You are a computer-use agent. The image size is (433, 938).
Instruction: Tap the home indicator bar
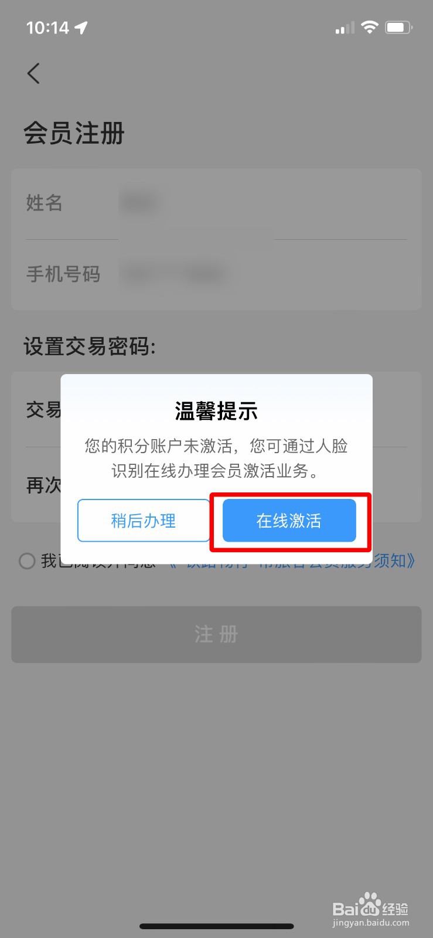(x=216, y=926)
